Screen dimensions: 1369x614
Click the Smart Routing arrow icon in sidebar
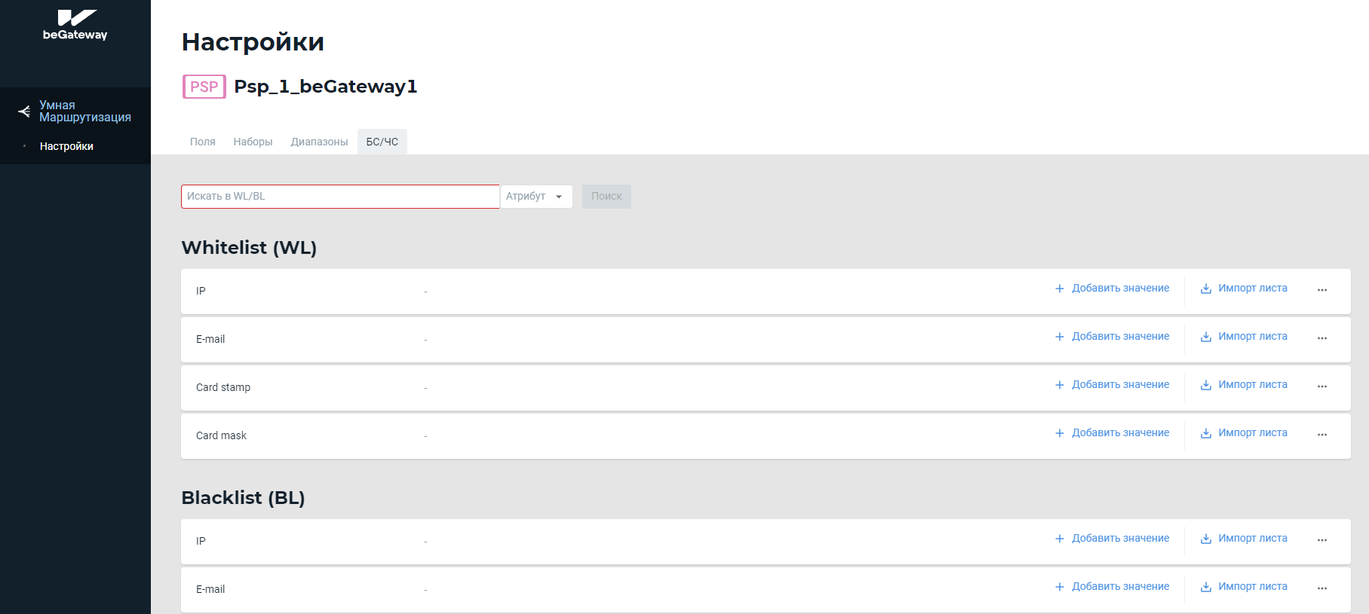coord(24,111)
